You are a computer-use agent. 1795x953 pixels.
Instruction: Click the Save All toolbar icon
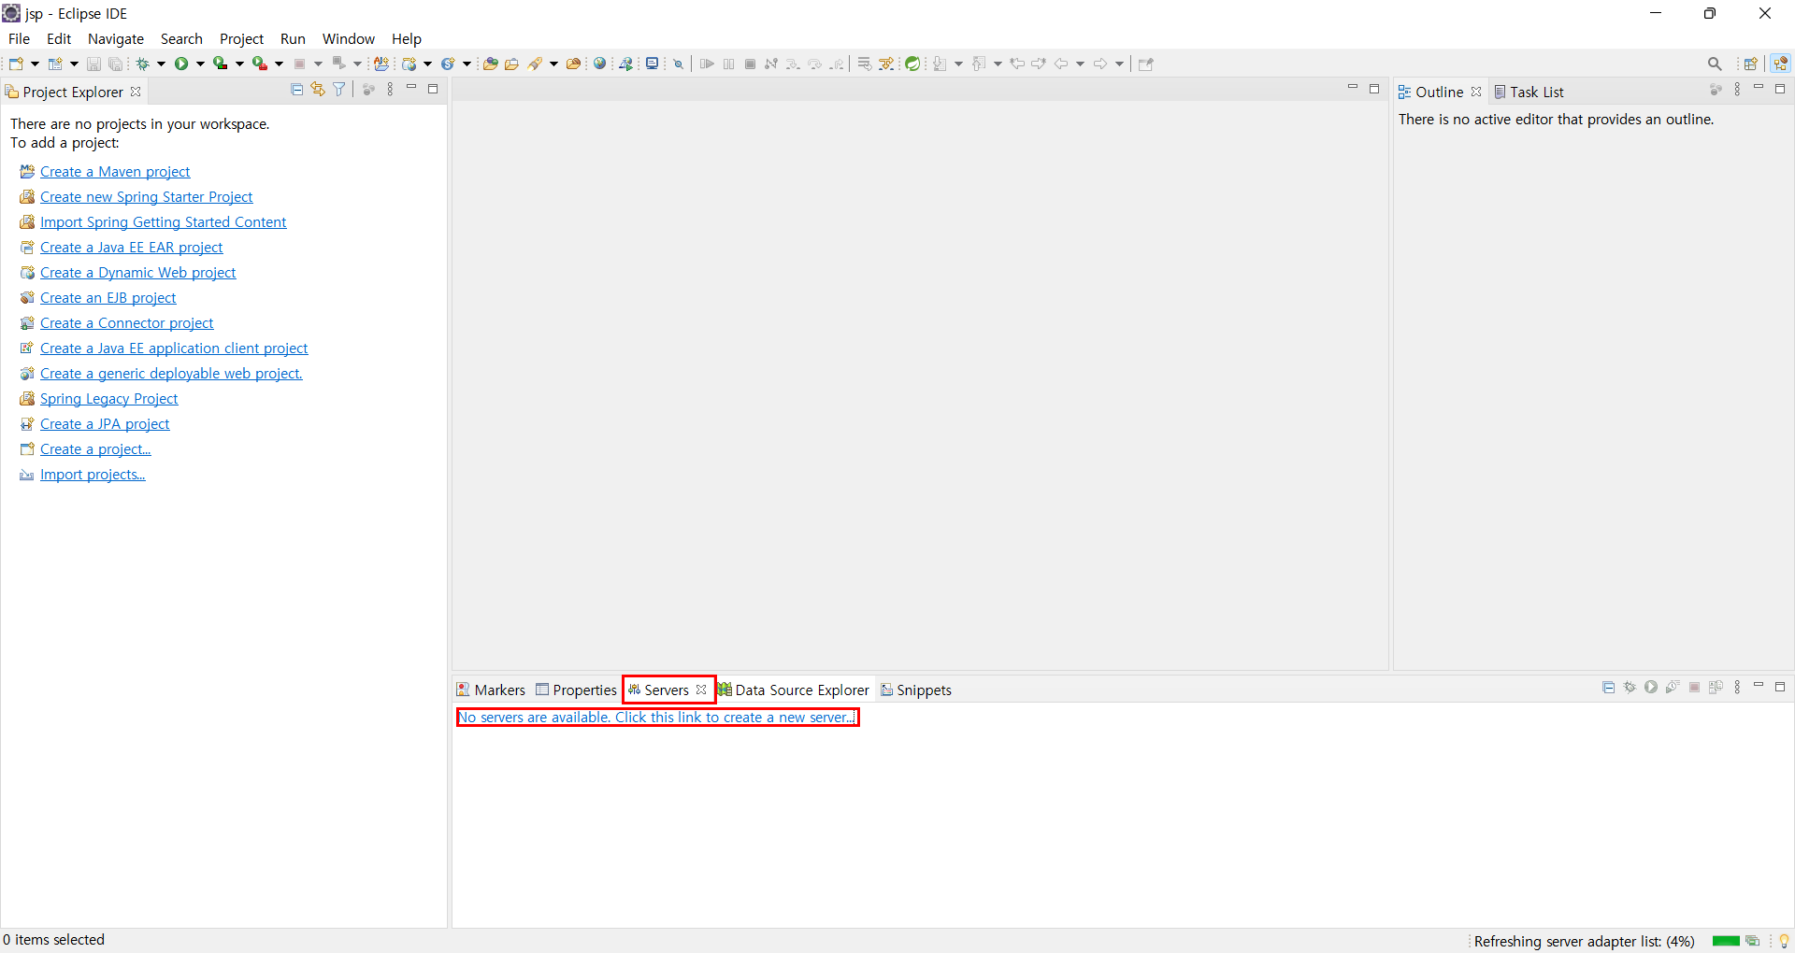(x=115, y=64)
